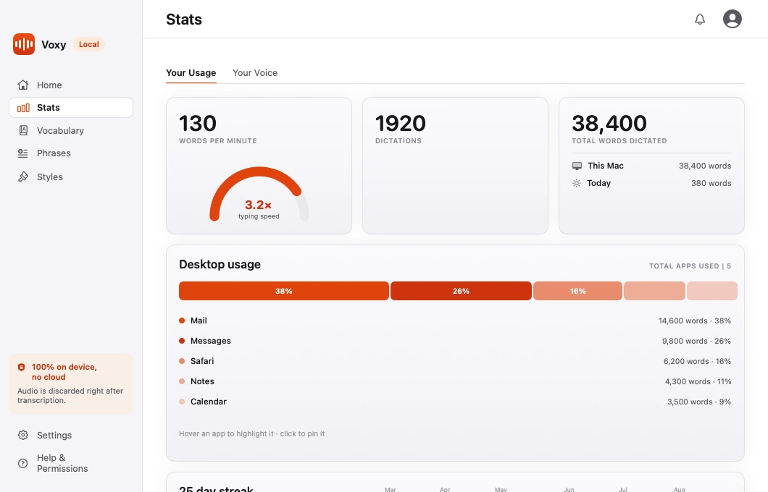Click the Styles pen icon

[23, 177]
